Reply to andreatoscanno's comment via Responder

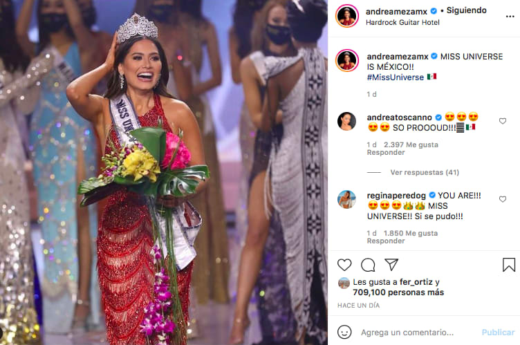tap(386, 152)
